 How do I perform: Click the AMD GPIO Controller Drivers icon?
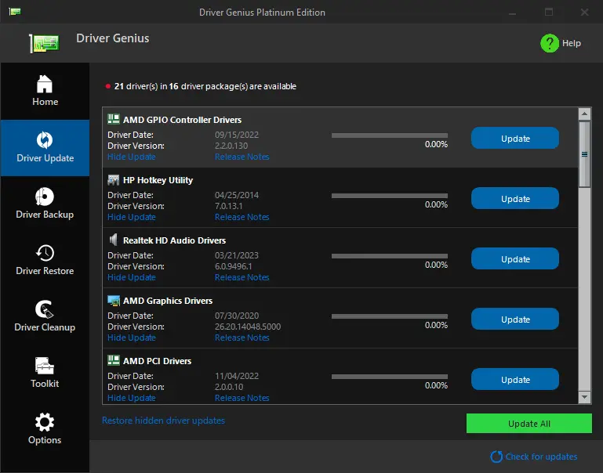click(x=114, y=119)
